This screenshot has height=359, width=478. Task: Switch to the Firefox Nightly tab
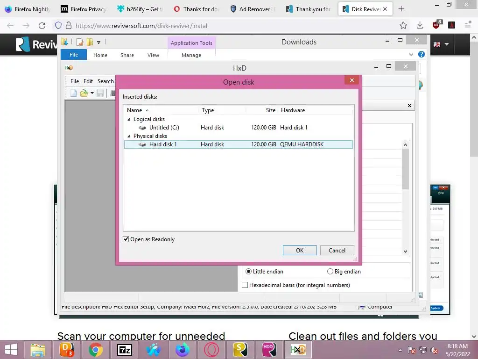pyautogui.click(x=28, y=9)
